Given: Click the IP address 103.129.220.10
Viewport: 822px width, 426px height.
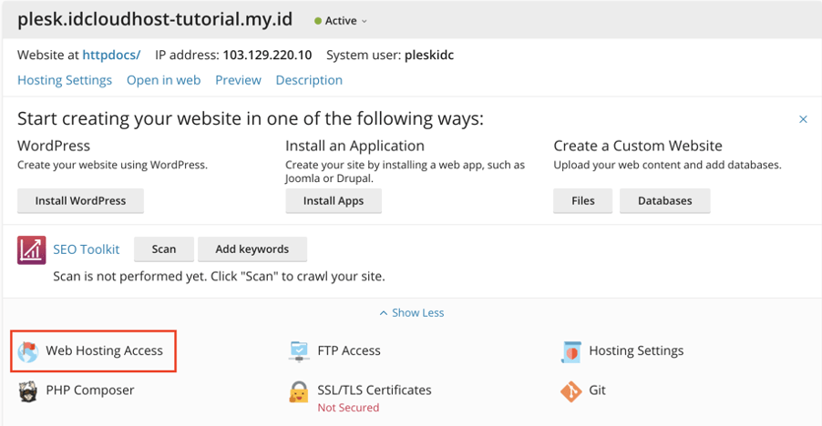Looking at the screenshot, I should [267, 55].
